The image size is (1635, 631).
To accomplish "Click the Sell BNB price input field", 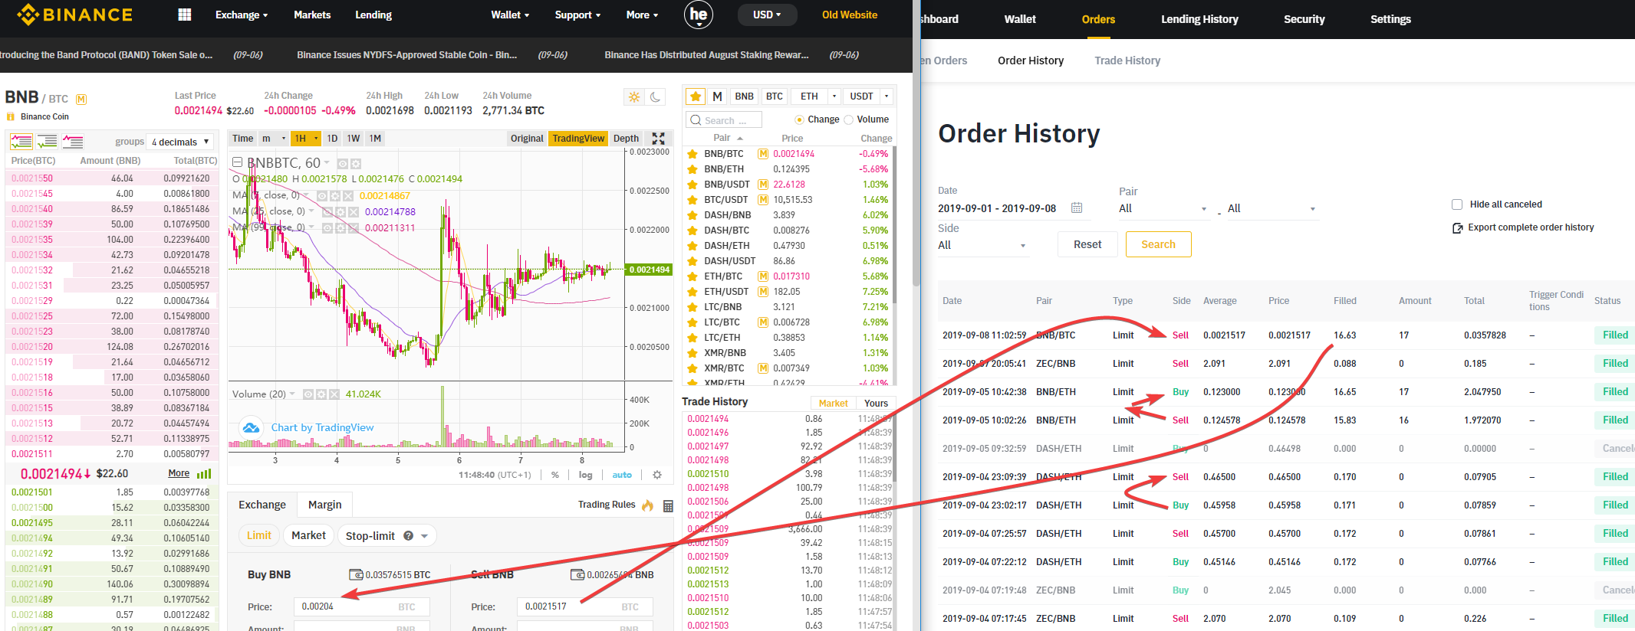I will [x=584, y=606].
